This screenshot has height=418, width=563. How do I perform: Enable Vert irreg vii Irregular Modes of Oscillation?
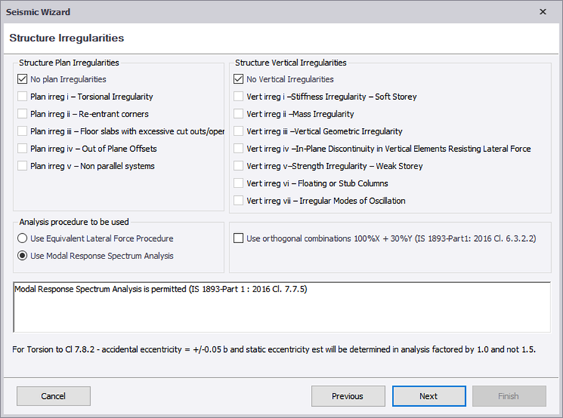tap(239, 200)
